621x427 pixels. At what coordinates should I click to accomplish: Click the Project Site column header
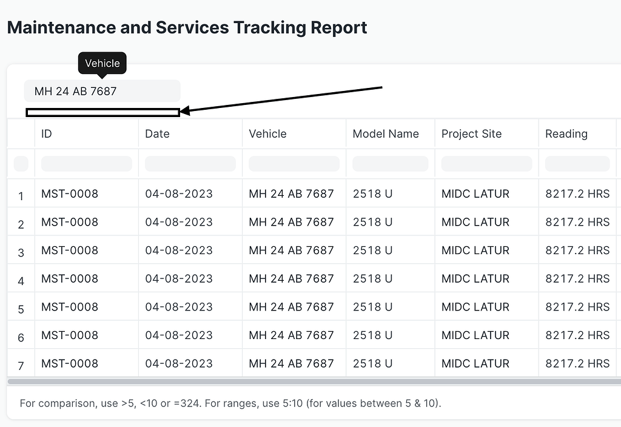click(x=471, y=133)
